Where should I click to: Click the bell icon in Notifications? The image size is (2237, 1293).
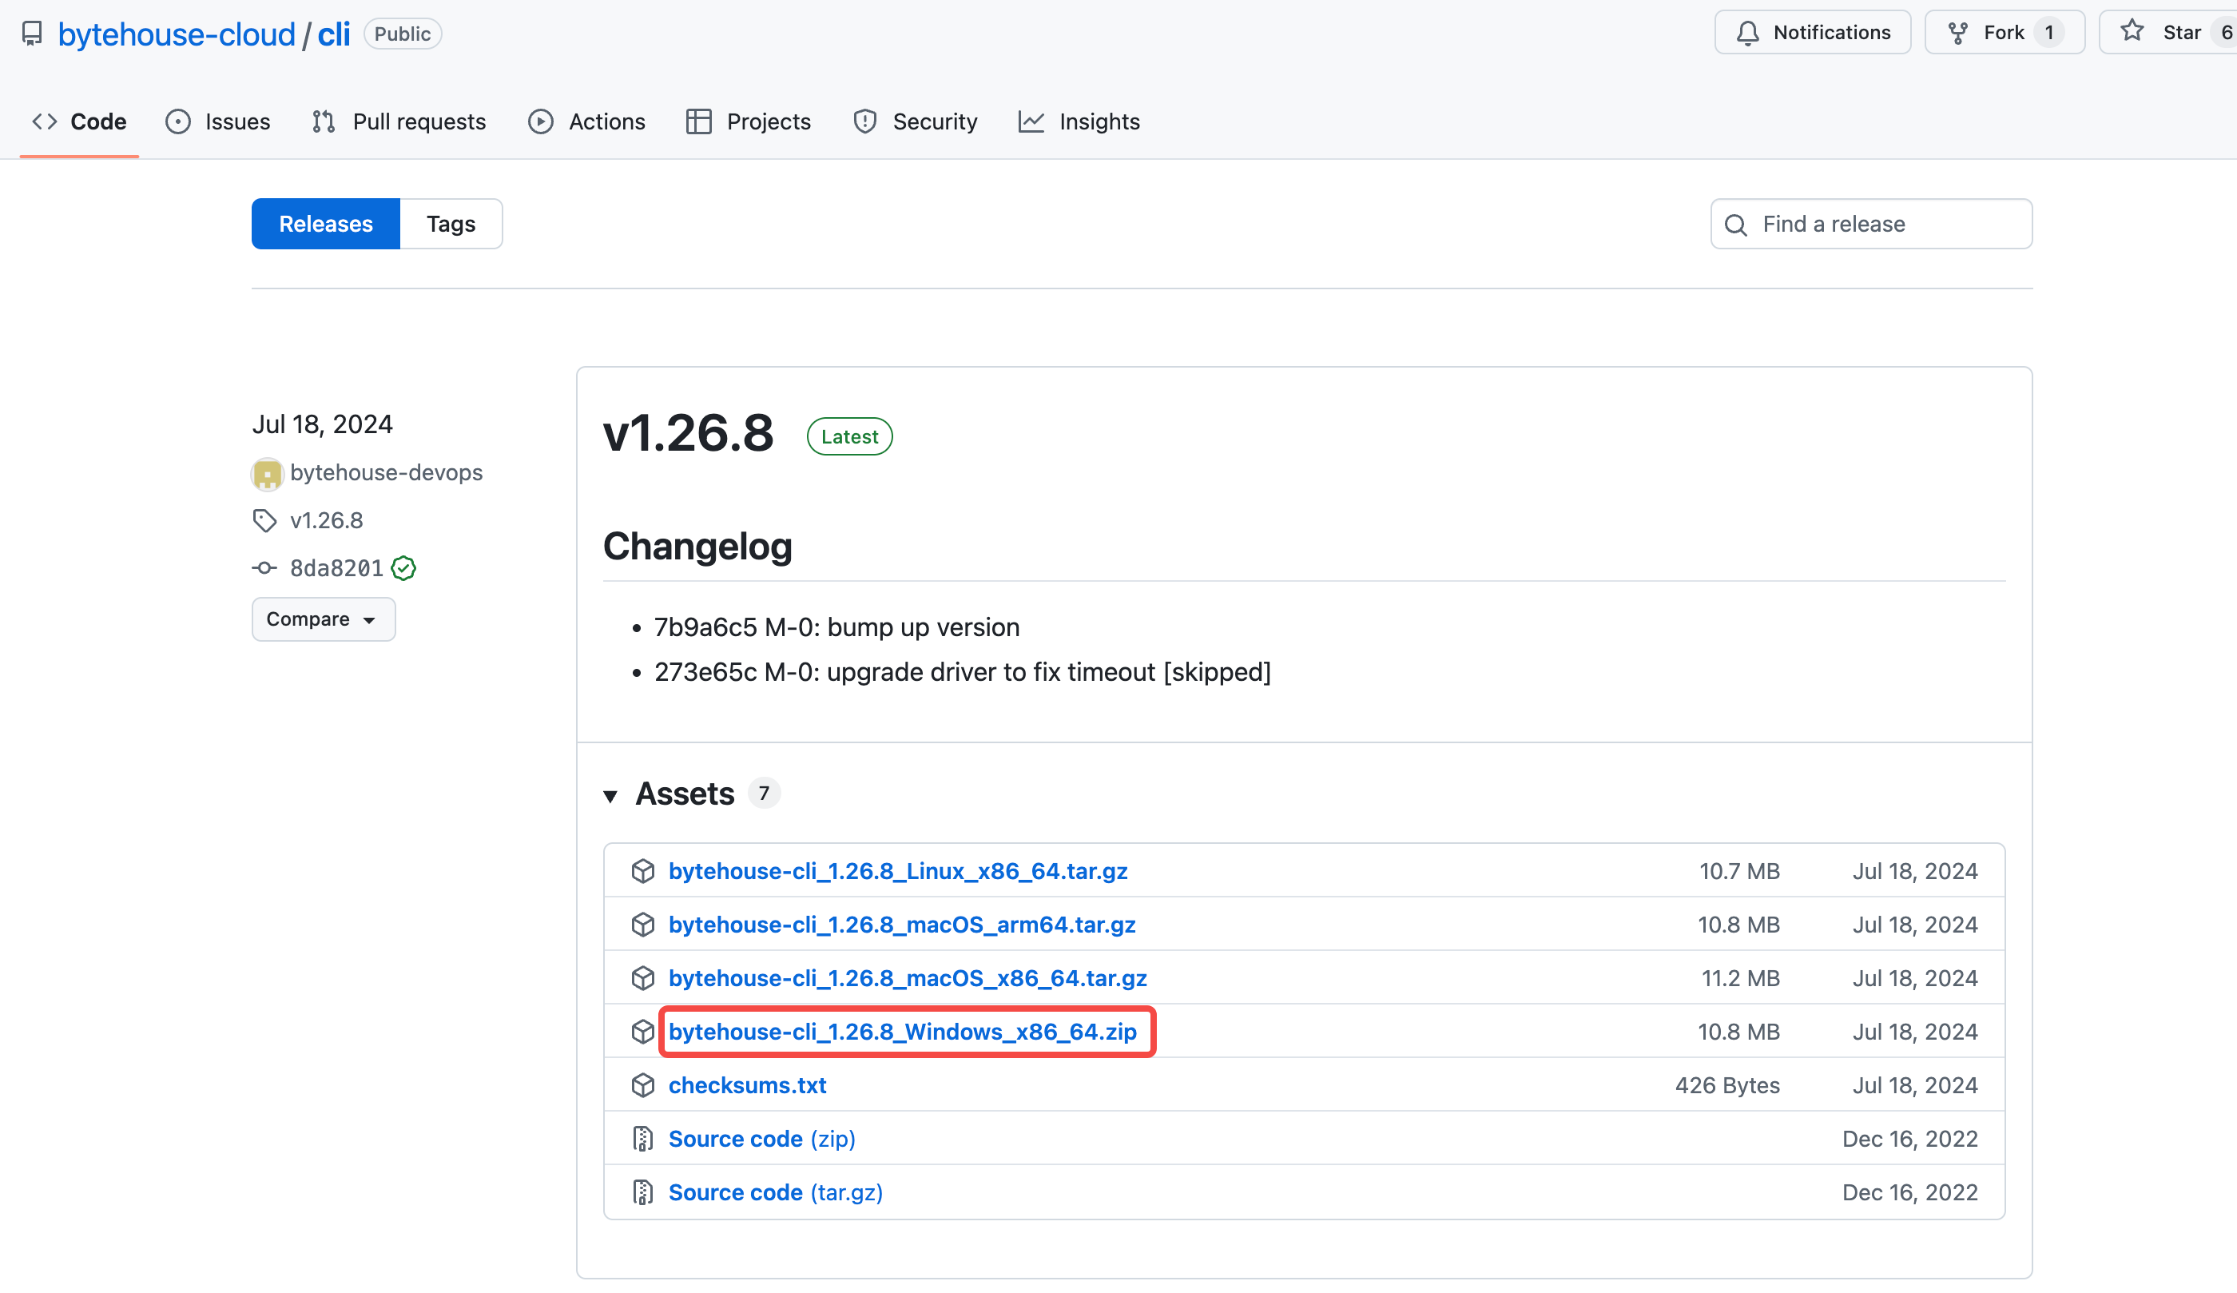[1747, 33]
